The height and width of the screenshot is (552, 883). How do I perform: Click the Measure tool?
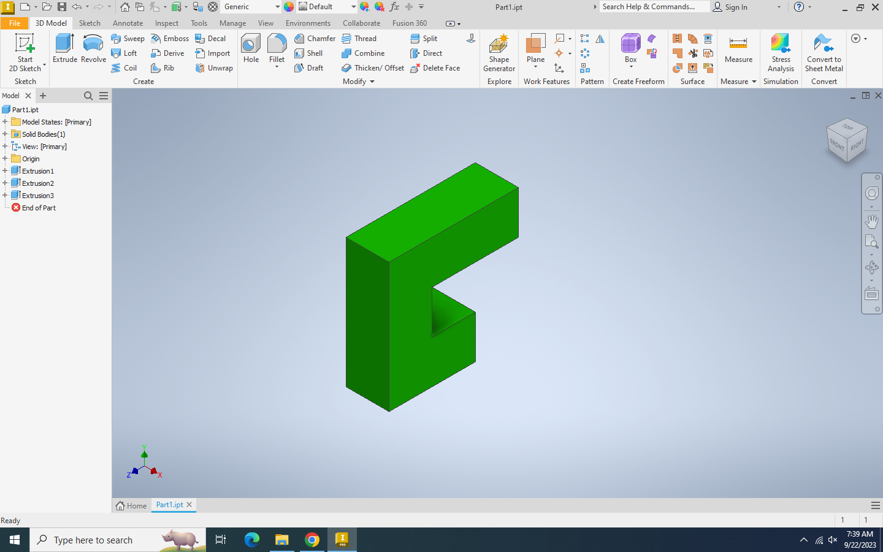tap(738, 48)
